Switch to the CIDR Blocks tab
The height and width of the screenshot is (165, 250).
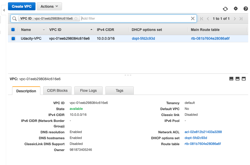(x=57, y=90)
